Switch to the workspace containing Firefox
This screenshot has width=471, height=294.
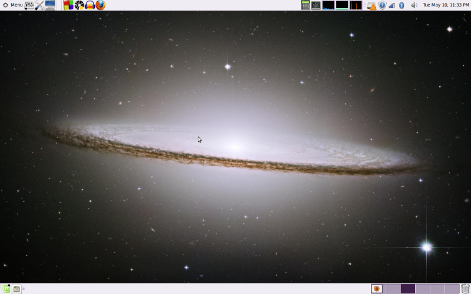pyautogui.click(x=378, y=289)
